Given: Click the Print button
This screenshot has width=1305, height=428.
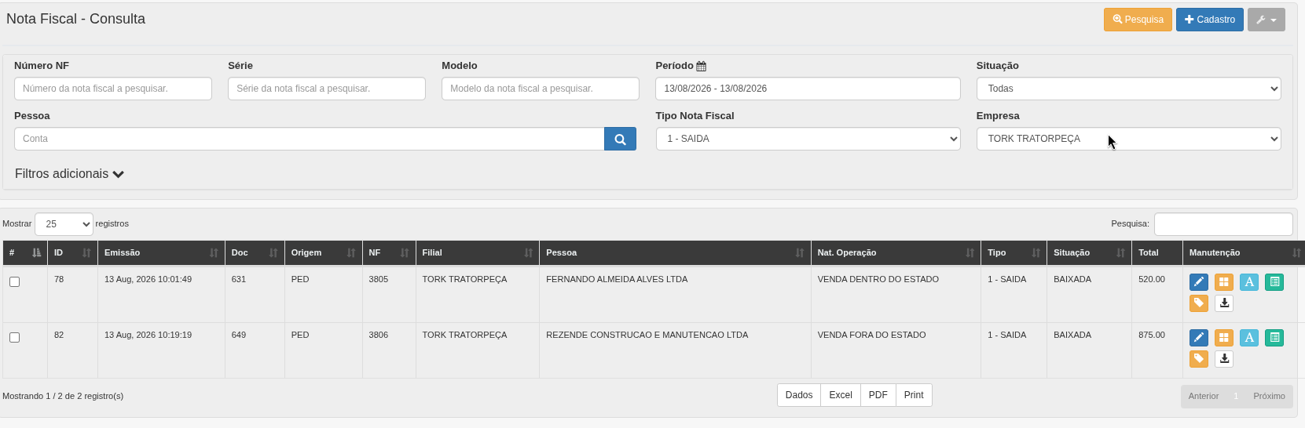Looking at the screenshot, I should (914, 395).
